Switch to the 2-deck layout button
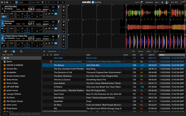 pyautogui.click(x=13, y=2)
